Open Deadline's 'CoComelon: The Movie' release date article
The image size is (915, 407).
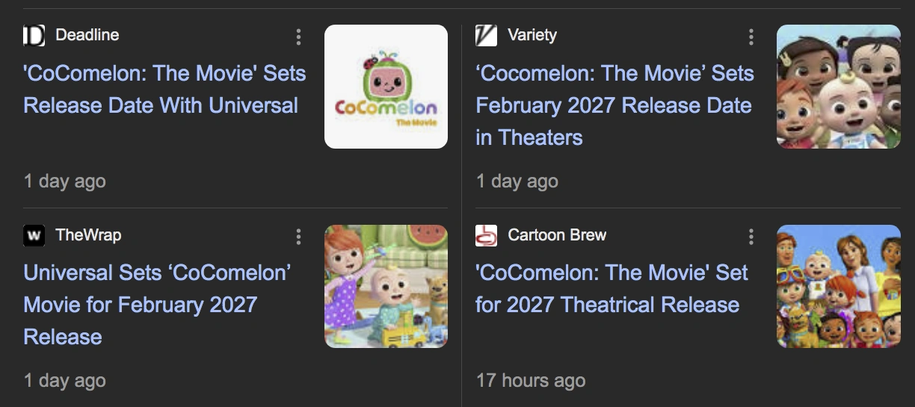click(x=164, y=89)
